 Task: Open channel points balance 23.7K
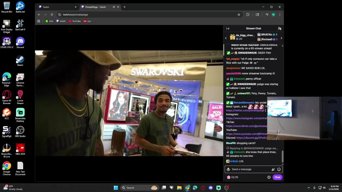232,177
